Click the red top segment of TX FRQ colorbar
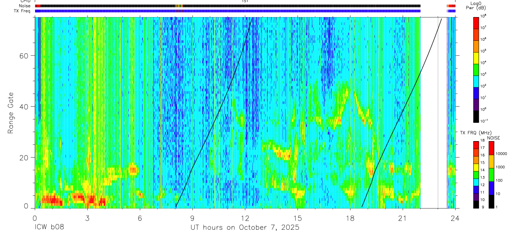512x236 pixels. pos(476,144)
